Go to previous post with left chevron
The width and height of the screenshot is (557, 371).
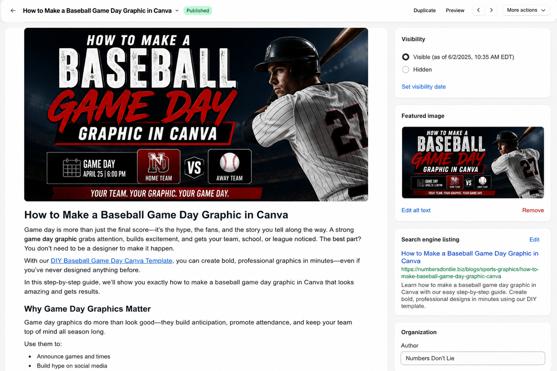(479, 10)
